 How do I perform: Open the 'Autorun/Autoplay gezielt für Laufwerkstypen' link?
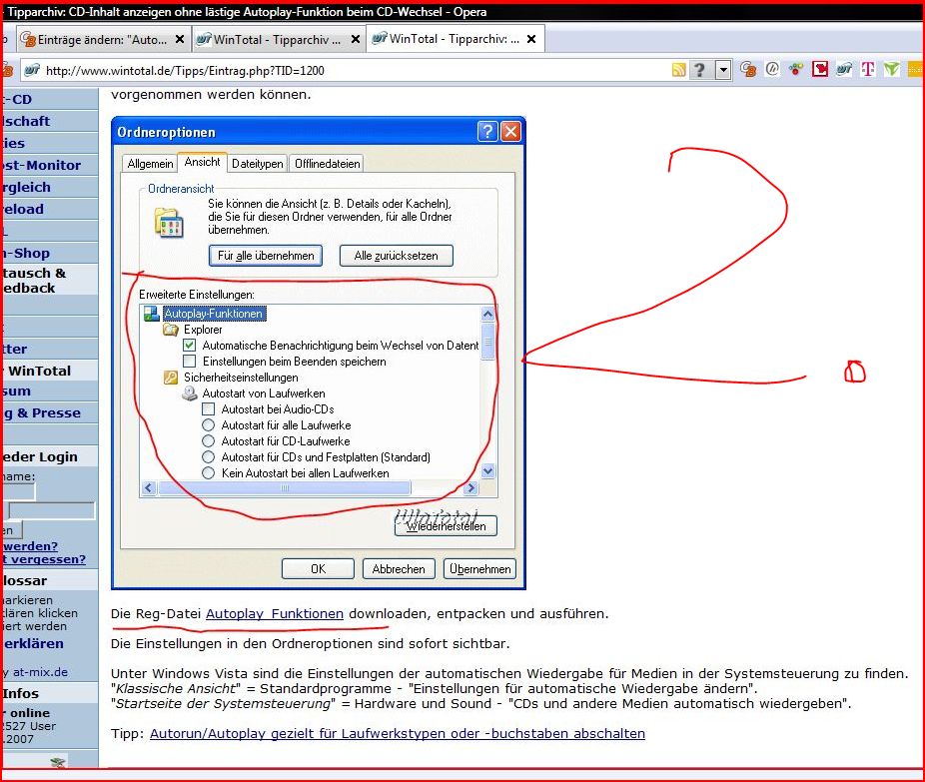[397, 734]
